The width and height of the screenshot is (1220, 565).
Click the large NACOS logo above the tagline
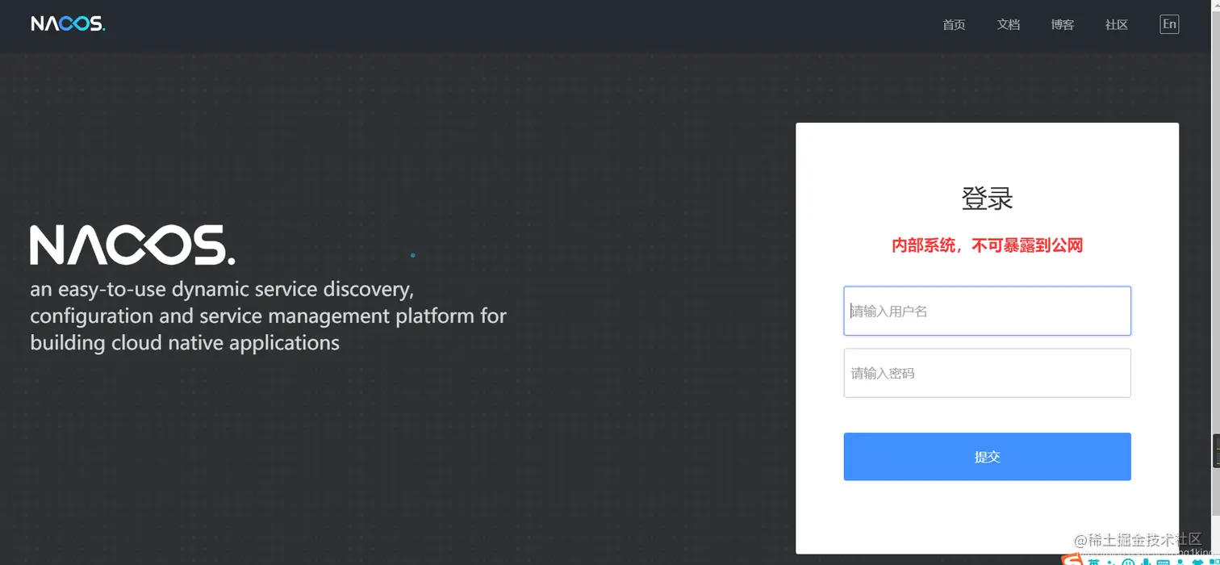[132, 245]
